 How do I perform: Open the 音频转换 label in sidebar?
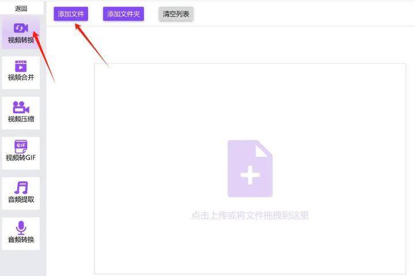coord(21,240)
